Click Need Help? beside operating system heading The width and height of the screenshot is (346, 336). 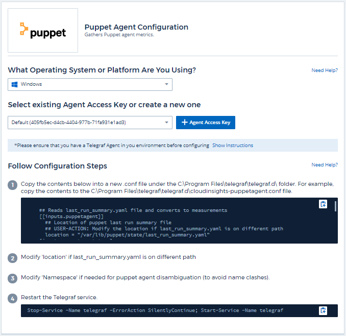pyautogui.click(x=325, y=70)
